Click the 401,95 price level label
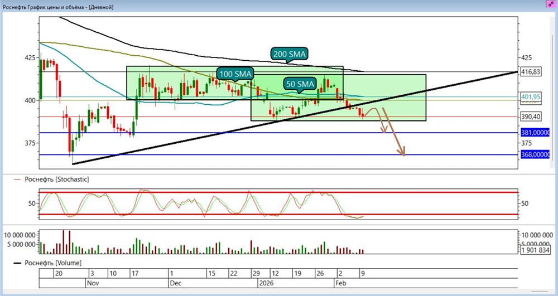Image resolution: width=558 pixels, height=296 pixels. [x=531, y=96]
